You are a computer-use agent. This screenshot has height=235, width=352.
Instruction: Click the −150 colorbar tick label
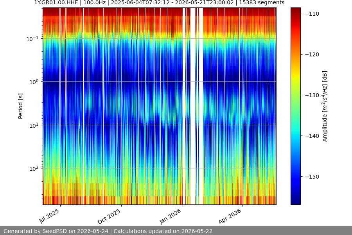312,177
